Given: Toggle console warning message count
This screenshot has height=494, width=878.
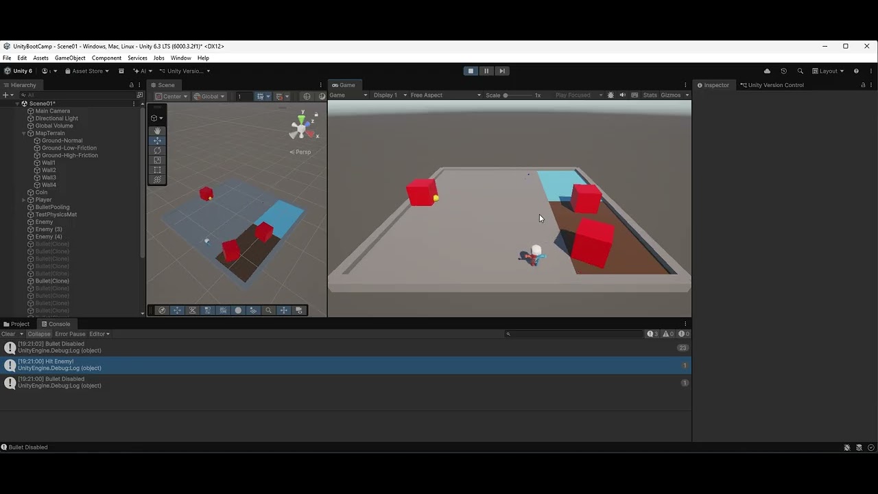Looking at the screenshot, I should (668, 334).
